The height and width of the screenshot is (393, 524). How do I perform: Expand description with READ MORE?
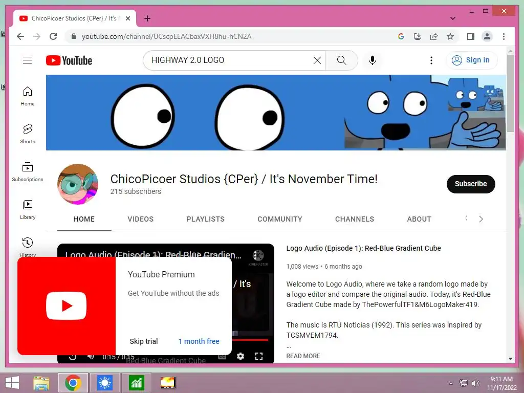click(x=303, y=356)
